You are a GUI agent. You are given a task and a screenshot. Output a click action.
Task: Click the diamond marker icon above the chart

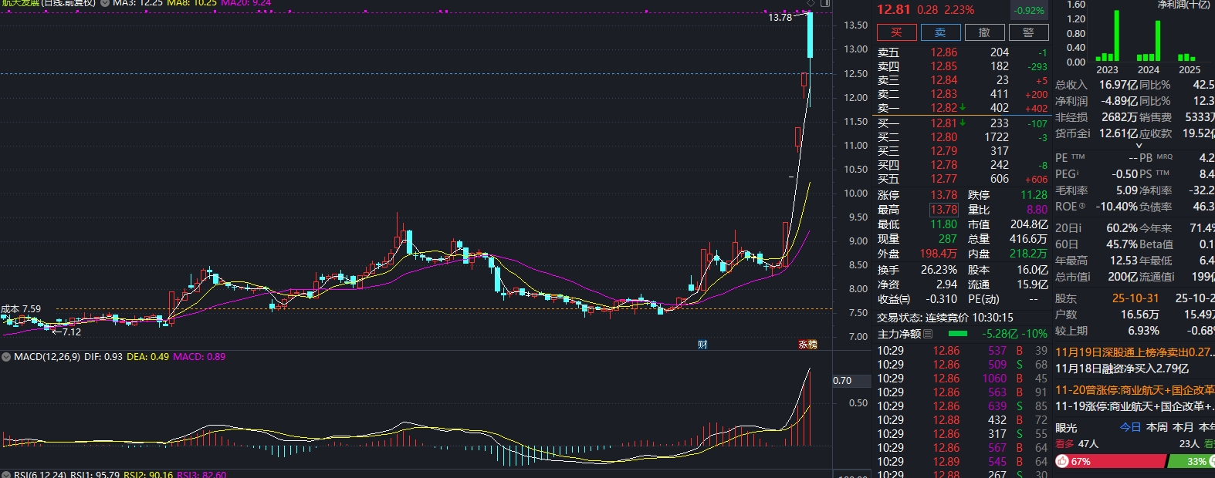(x=811, y=4)
